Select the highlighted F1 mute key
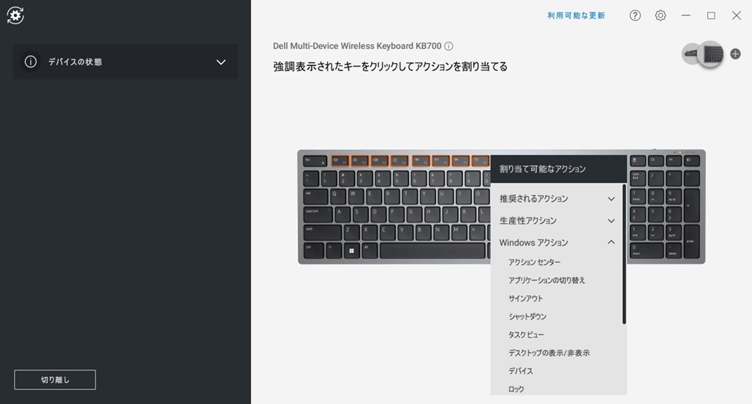Viewport: 752px width, 404px height. click(x=339, y=161)
